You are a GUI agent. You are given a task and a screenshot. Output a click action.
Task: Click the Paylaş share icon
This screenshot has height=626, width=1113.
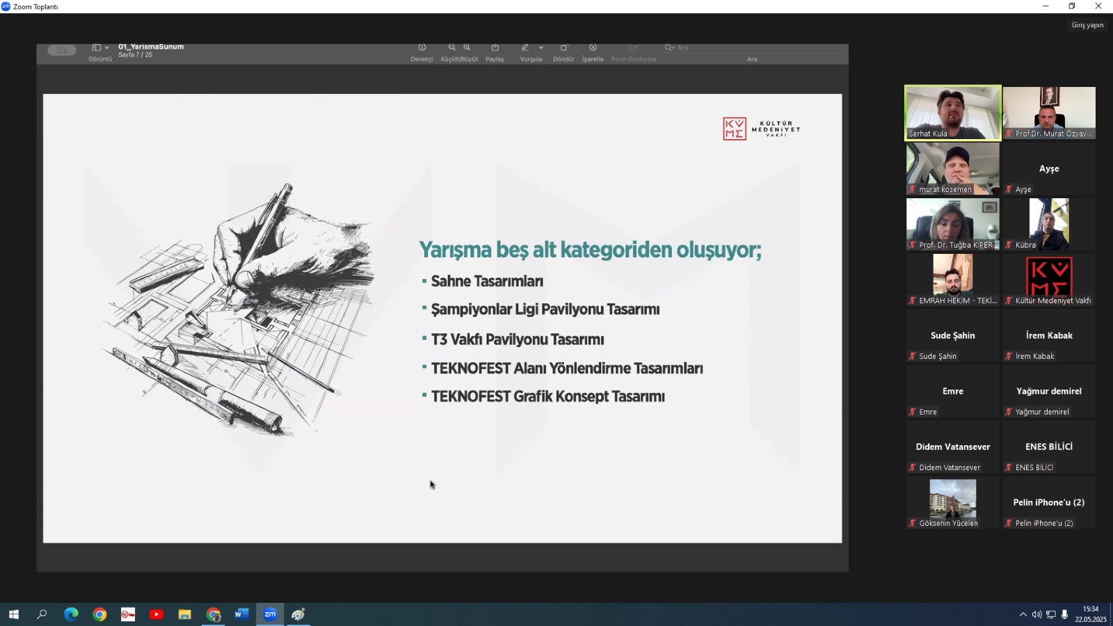pos(495,47)
